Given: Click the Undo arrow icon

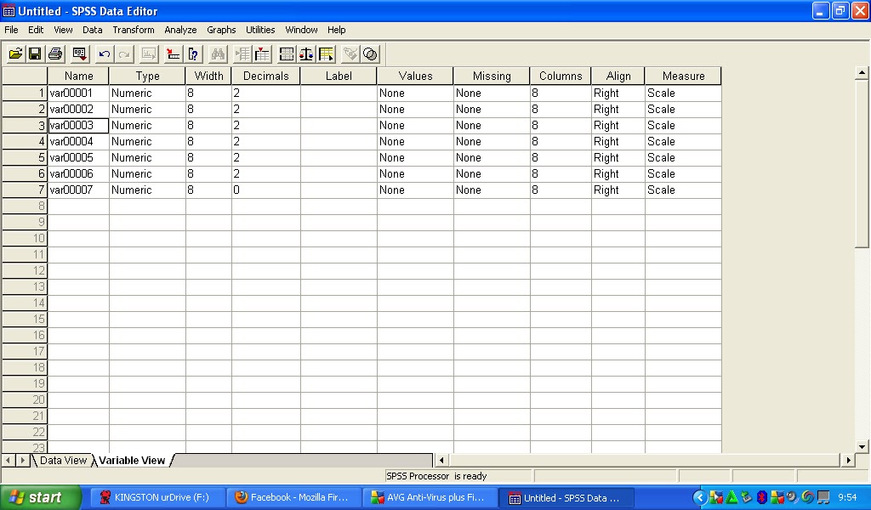Looking at the screenshot, I should coord(104,54).
